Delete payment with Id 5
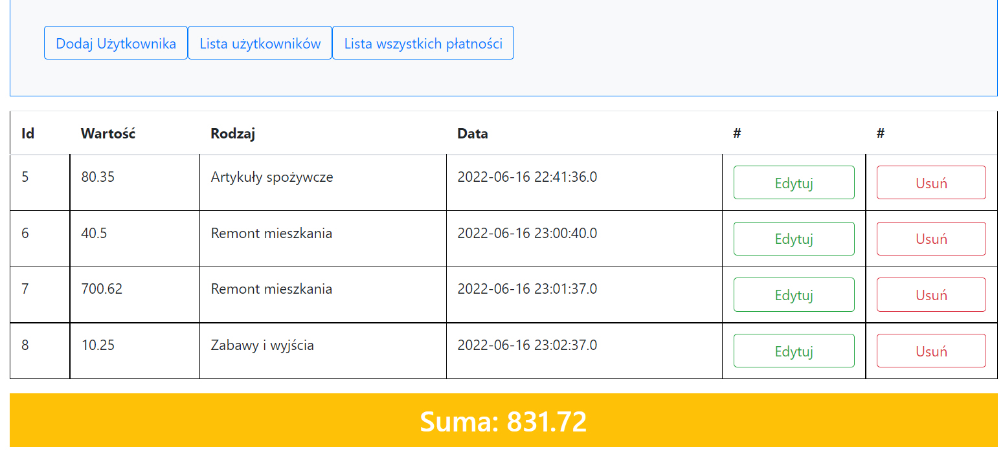The width and height of the screenshot is (1003, 469). [x=931, y=182]
